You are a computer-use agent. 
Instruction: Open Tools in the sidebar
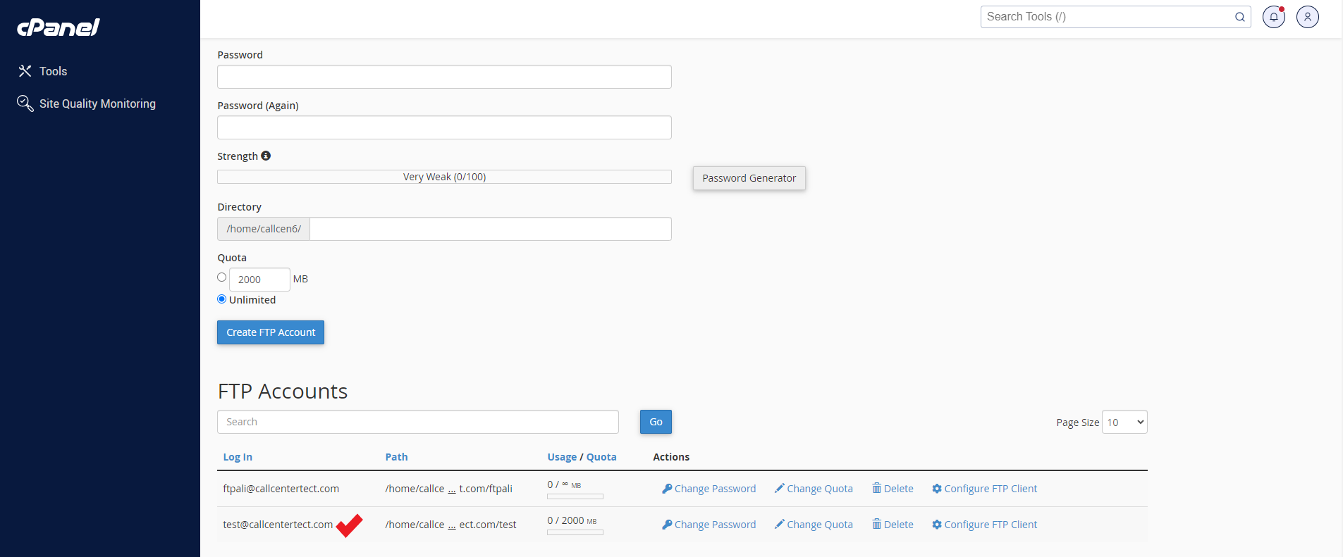pyautogui.click(x=53, y=71)
